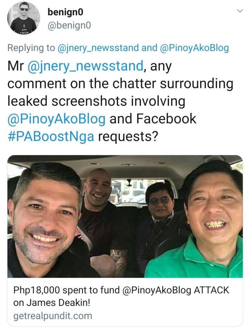Select the "comment on the chatter surrounding" tweet text
This screenshot has height=330, width=250.
(120, 83)
